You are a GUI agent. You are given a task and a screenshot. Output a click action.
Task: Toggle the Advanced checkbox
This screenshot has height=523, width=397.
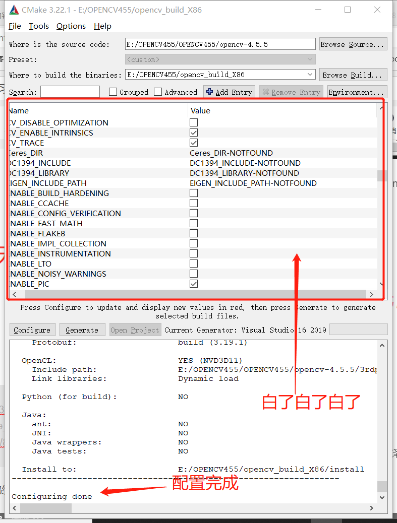pos(158,92)
